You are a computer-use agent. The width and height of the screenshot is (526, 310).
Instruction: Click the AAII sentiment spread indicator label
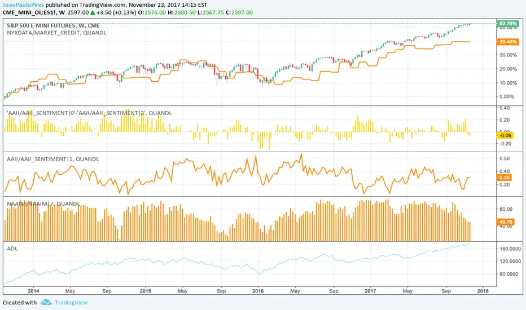click(89, 113)
